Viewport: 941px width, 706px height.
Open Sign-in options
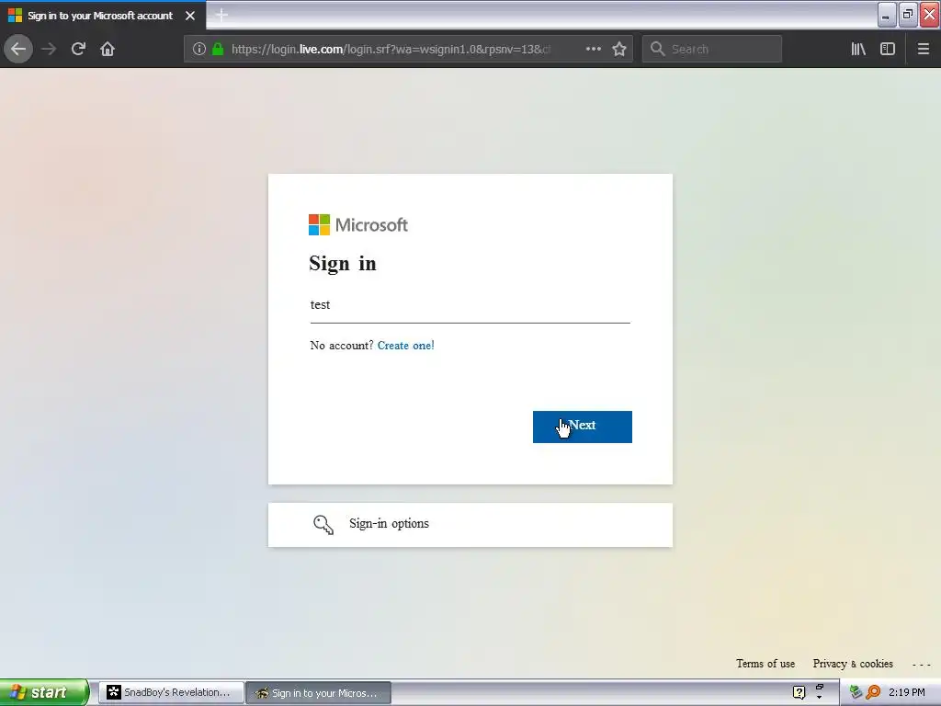point(470,525)
